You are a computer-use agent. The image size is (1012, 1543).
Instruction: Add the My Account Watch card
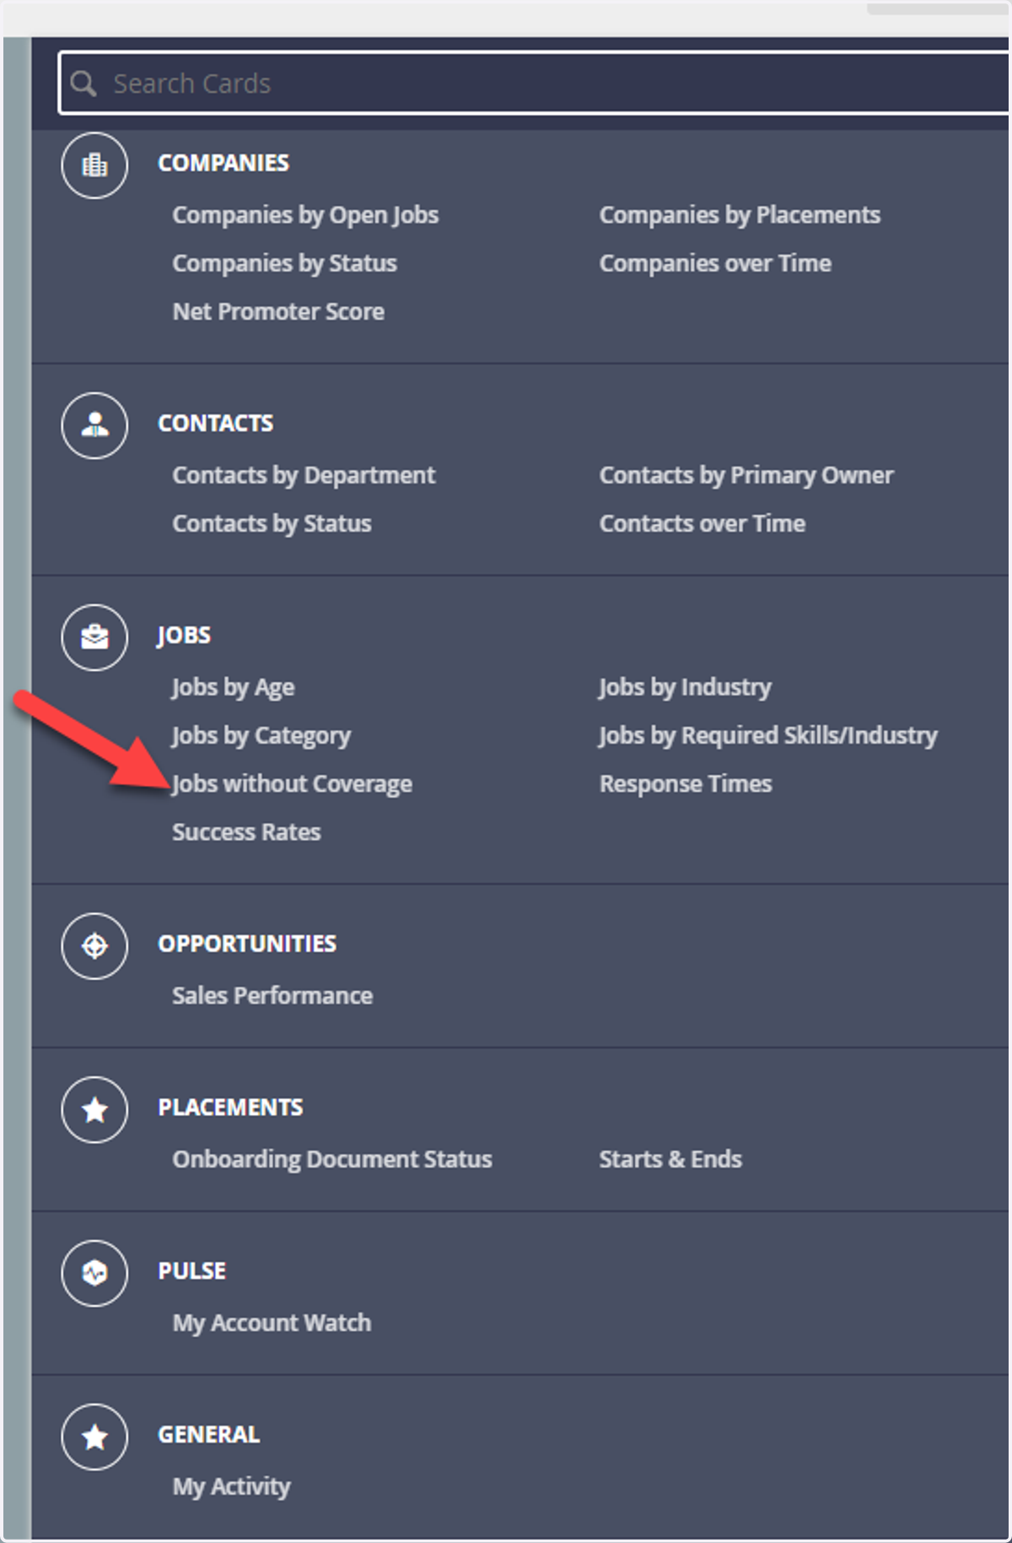tap(272, 1323)
